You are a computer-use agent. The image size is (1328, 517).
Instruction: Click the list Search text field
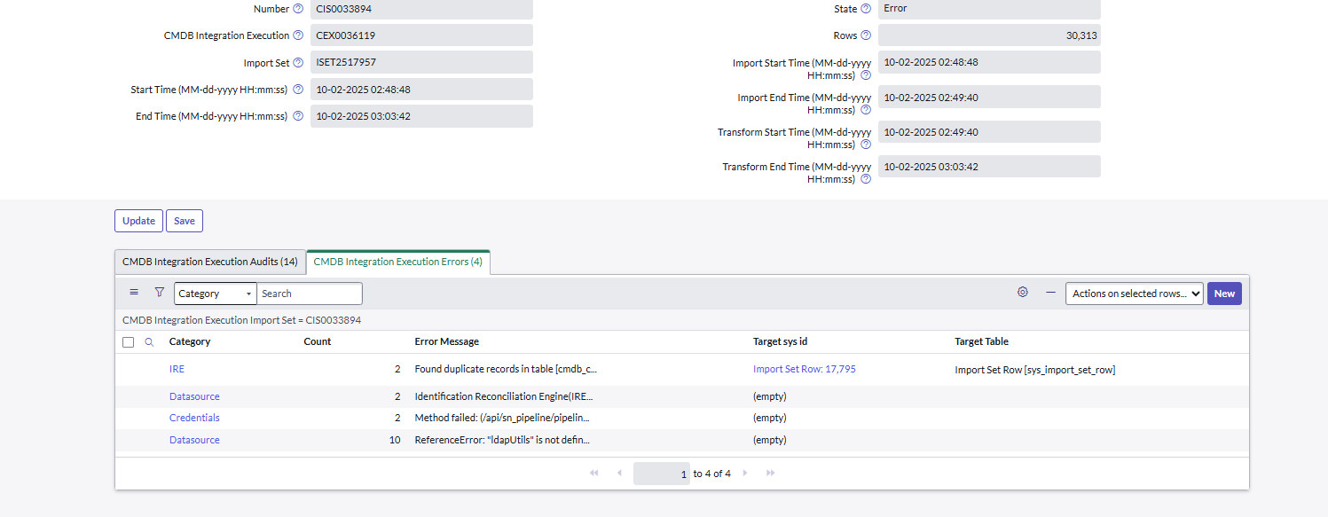[309, 294]
